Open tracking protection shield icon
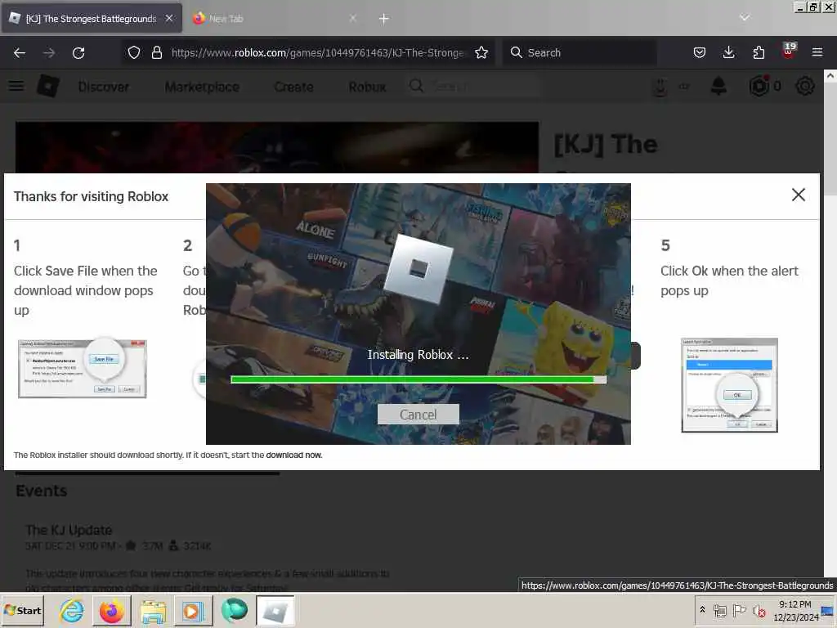837x628 pixels. [x=134, y=52]
